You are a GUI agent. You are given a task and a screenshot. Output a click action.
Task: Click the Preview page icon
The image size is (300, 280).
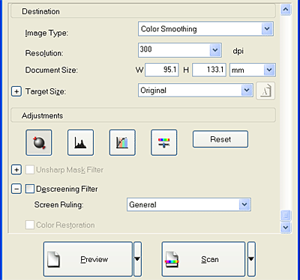click(x=53, y=260)
